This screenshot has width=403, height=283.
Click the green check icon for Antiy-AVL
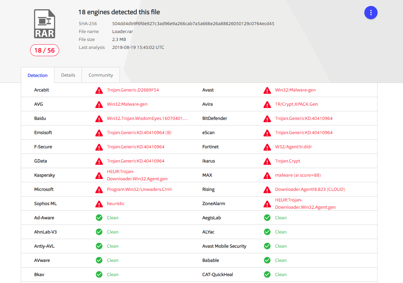pyautogui.click(x=99, y=246)
